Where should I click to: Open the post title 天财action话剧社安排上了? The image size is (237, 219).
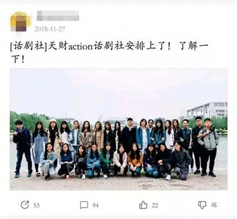[x=109, y=46]
